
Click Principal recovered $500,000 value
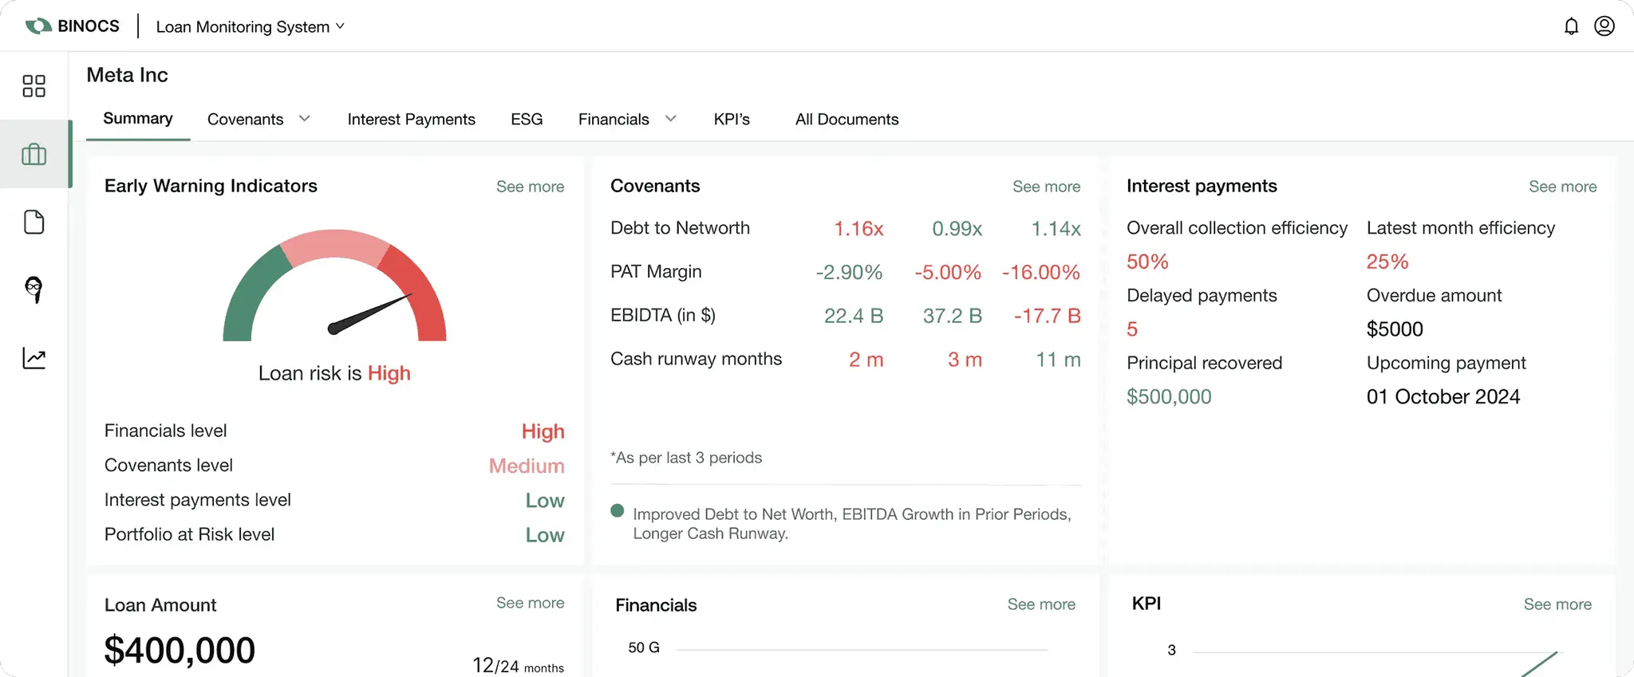(1169, 396)
